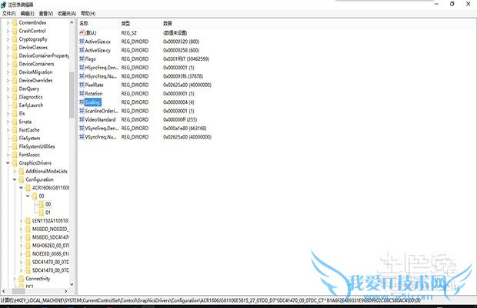Click the tree pane horizontal scroll right arrow

tap(66, 291)
